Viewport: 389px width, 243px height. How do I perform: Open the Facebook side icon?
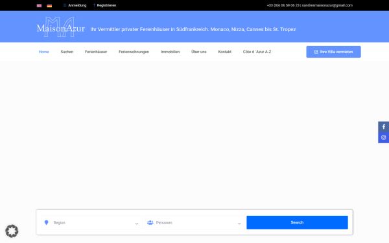pyautogui.click(x=384, y=127)
